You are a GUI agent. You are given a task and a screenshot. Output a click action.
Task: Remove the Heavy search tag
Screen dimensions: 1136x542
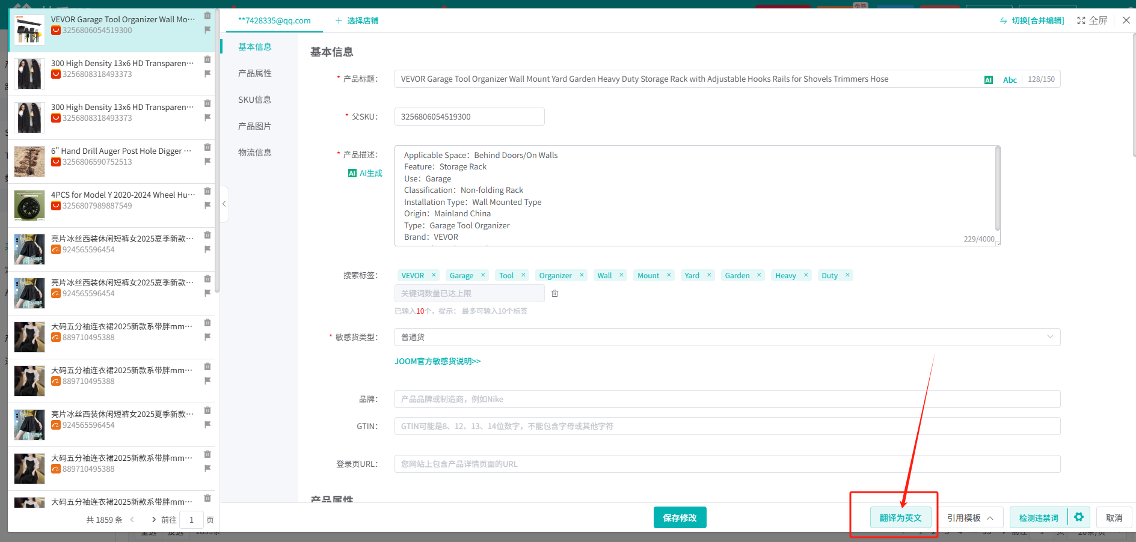[806, 275]
